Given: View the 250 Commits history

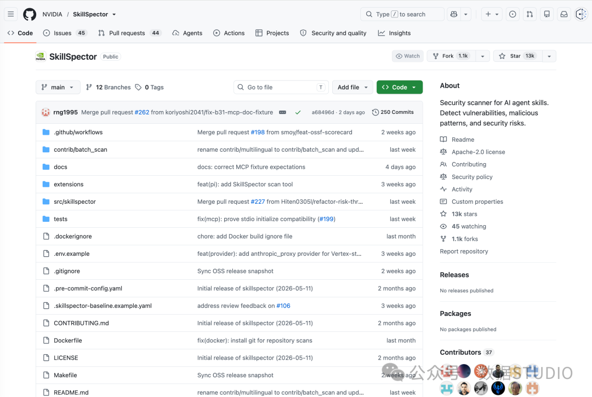Looking at the screenshot, I should [x=393, y=112].
